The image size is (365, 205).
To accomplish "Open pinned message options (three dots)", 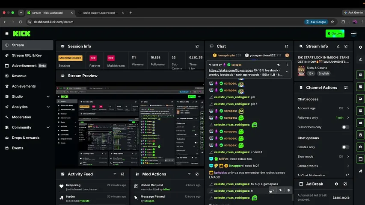I will pyautogui.click(x=287, y=65).
